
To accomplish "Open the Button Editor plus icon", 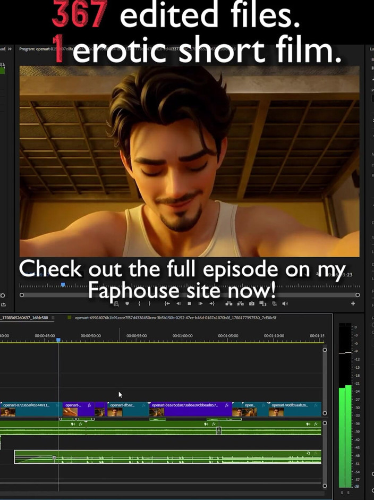I will tap(353, 303).
